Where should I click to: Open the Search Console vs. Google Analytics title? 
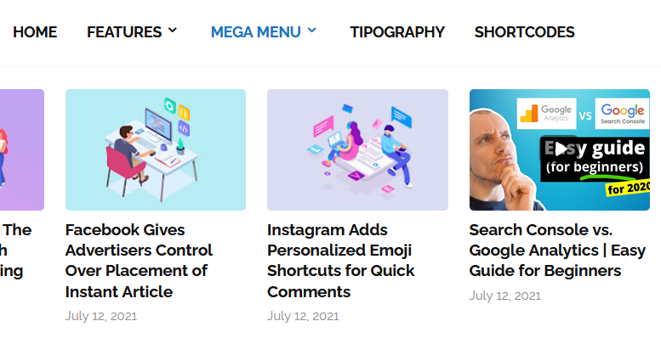[x=557, y=251]
